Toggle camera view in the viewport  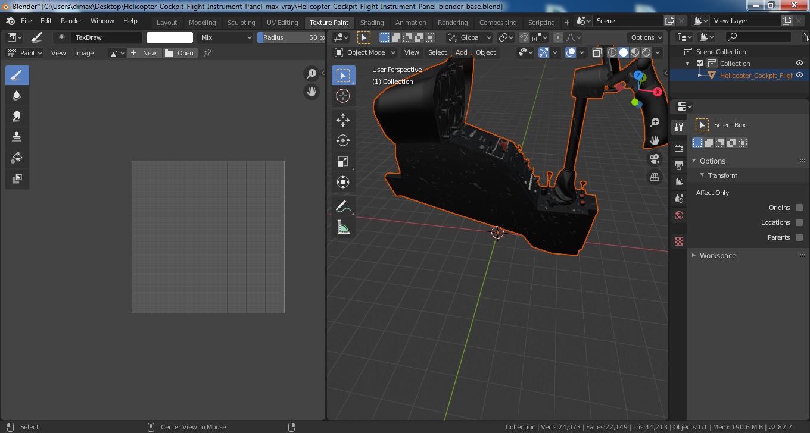[655, 159]
